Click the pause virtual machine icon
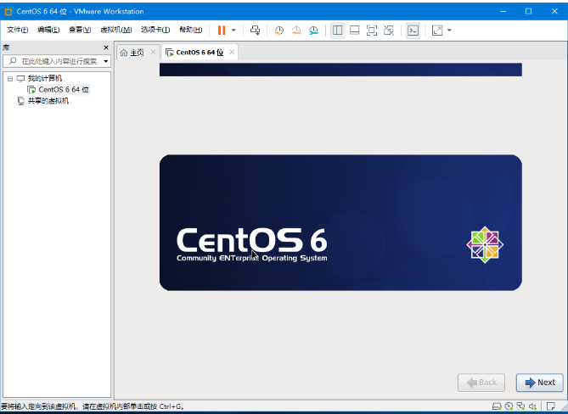This screenshot has width=568, height=414. click(x=222, y=30)
